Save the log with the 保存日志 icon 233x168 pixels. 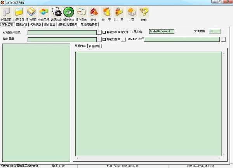coord(81,12)
